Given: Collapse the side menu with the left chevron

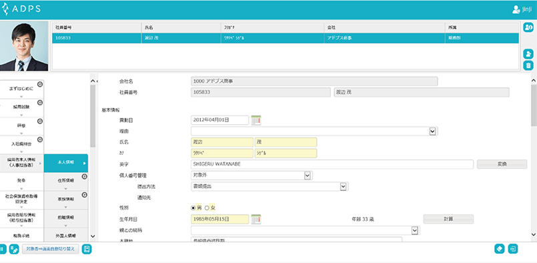Looking at the screenshot, I should 97,81.
